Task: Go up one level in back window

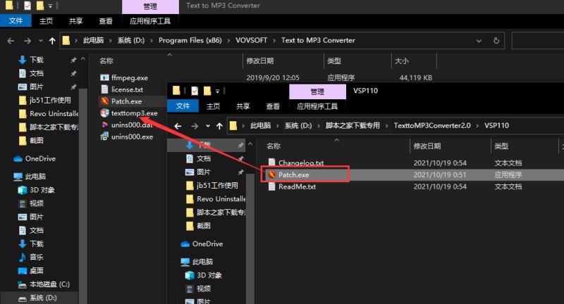Action: tap(52, 41)
